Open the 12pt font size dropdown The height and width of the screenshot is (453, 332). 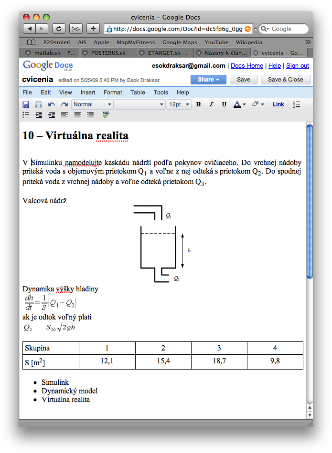[179, 104]
